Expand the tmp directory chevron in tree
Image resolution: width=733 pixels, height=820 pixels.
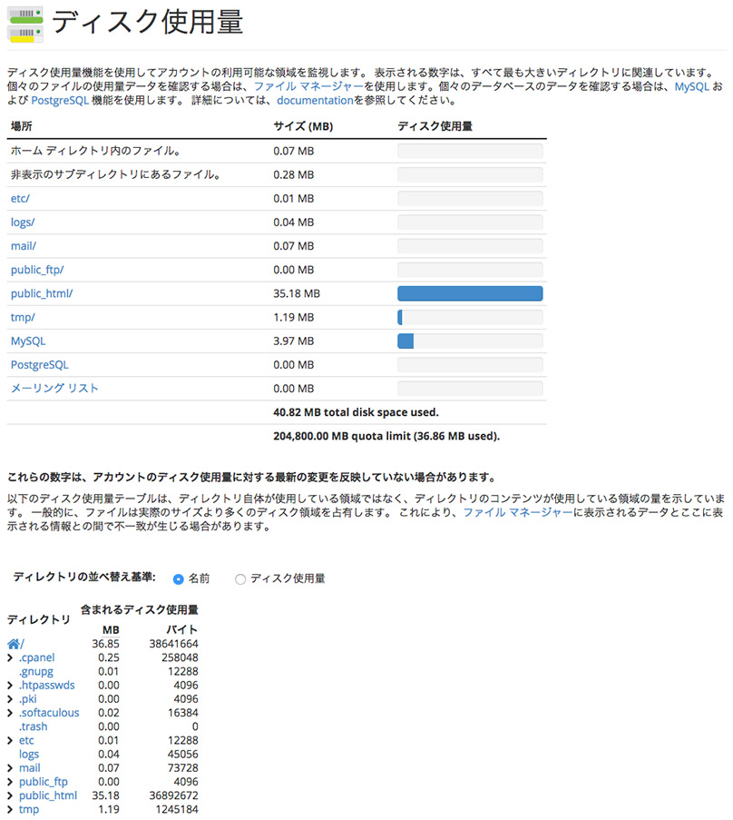pyautogui.click(x=9, y=810)
